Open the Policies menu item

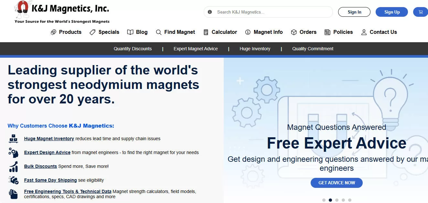343,32
